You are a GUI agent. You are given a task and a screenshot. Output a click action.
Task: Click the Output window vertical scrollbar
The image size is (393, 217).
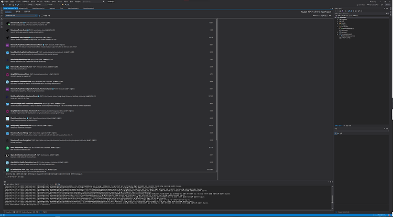[x=332, y=198]
